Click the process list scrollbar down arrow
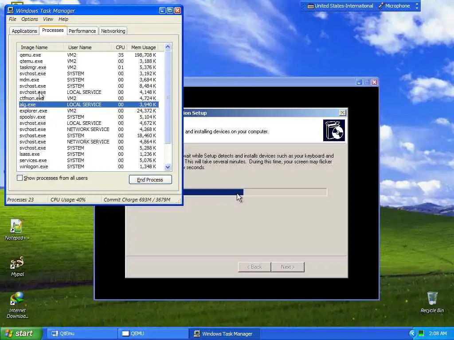The image size is (454, 340). (168, 167)
